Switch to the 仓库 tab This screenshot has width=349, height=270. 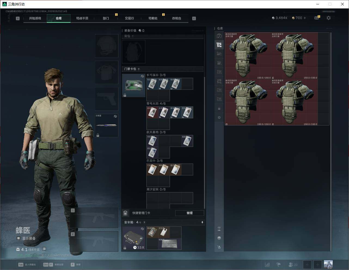tap(59, 18)
